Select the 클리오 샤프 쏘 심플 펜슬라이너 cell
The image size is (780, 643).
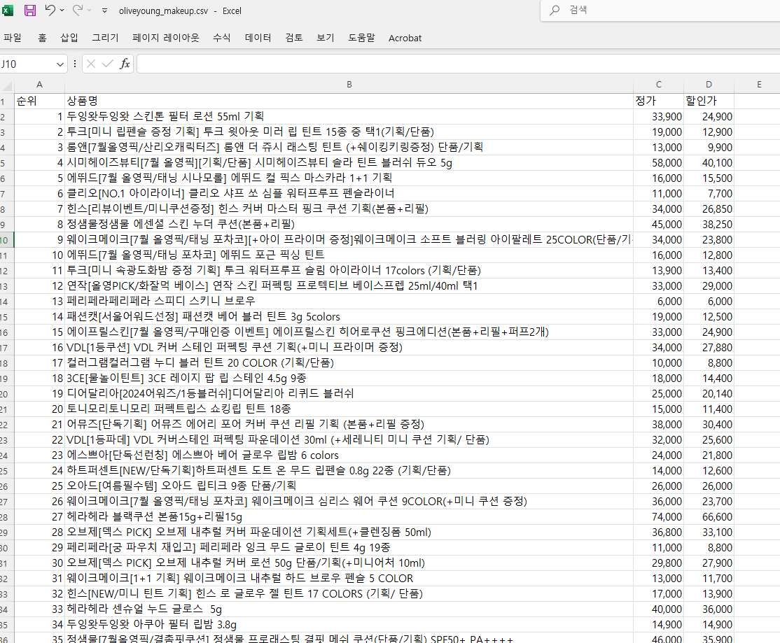[349, 194]
